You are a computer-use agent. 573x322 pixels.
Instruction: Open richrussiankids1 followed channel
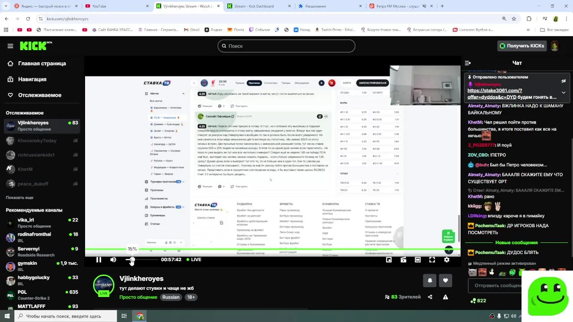click(x=42, y=155)
